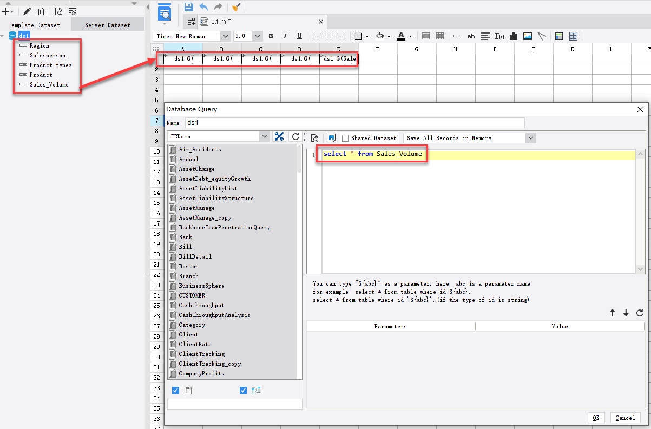This screenshot has height=429, width=651.
Task: Uncheck the left checkbox below the table list
Action: click(x=175, y=390)
